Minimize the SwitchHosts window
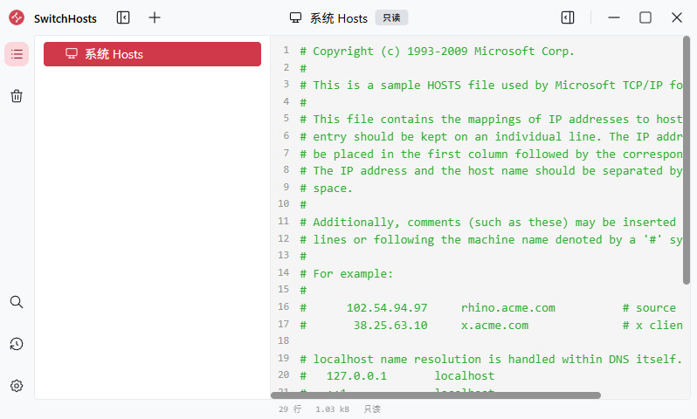 point(614,17)
